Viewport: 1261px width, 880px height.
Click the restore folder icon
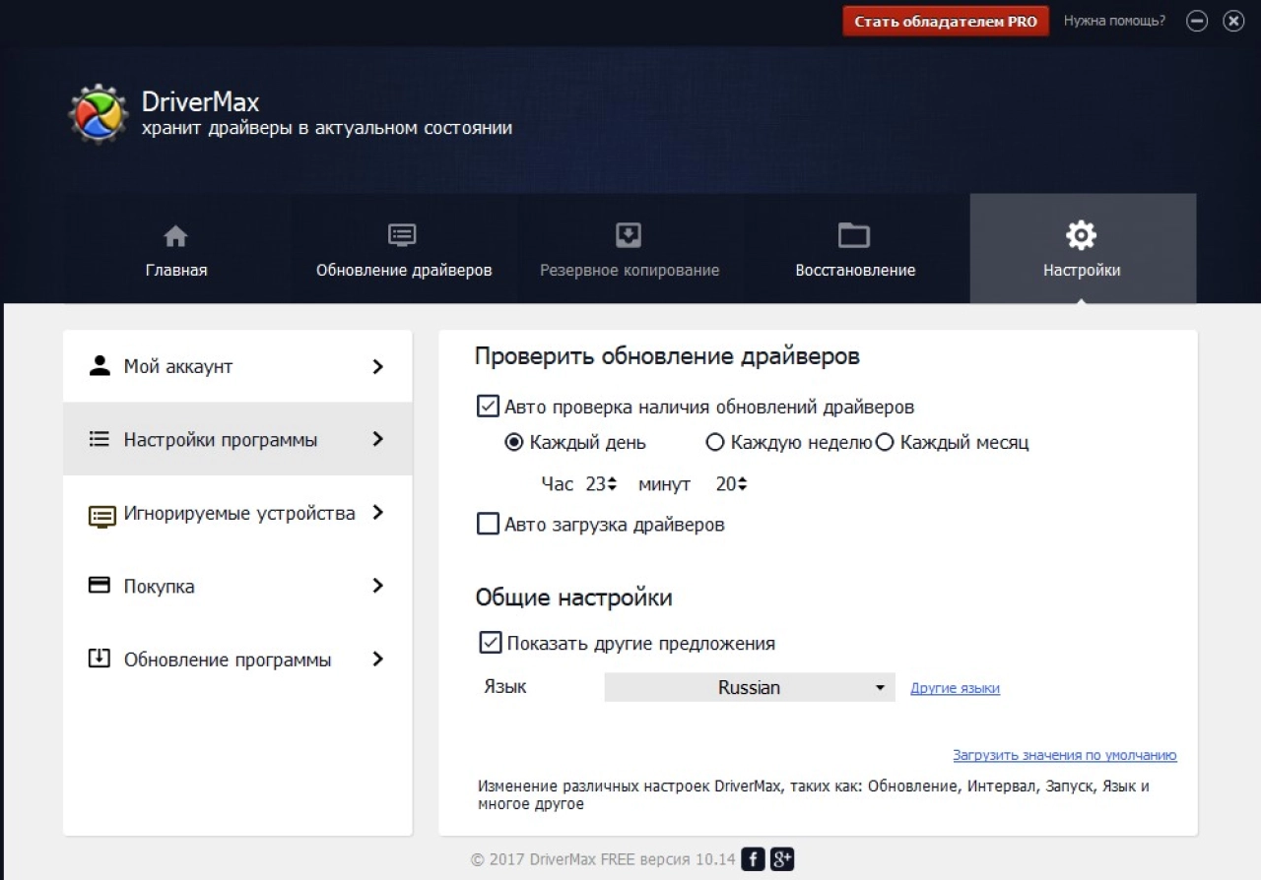[854, 235]
